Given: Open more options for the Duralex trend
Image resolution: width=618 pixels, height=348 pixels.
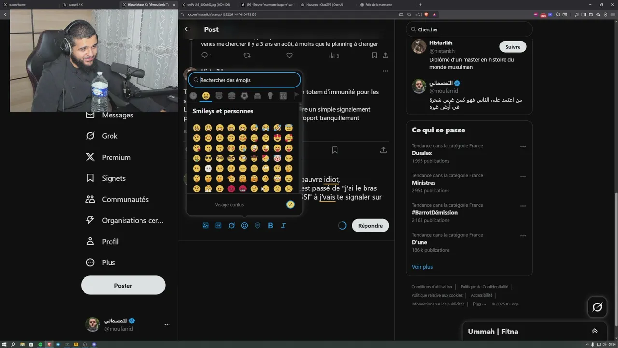Looking at the screenshot, I should click(x=523, y=146).
